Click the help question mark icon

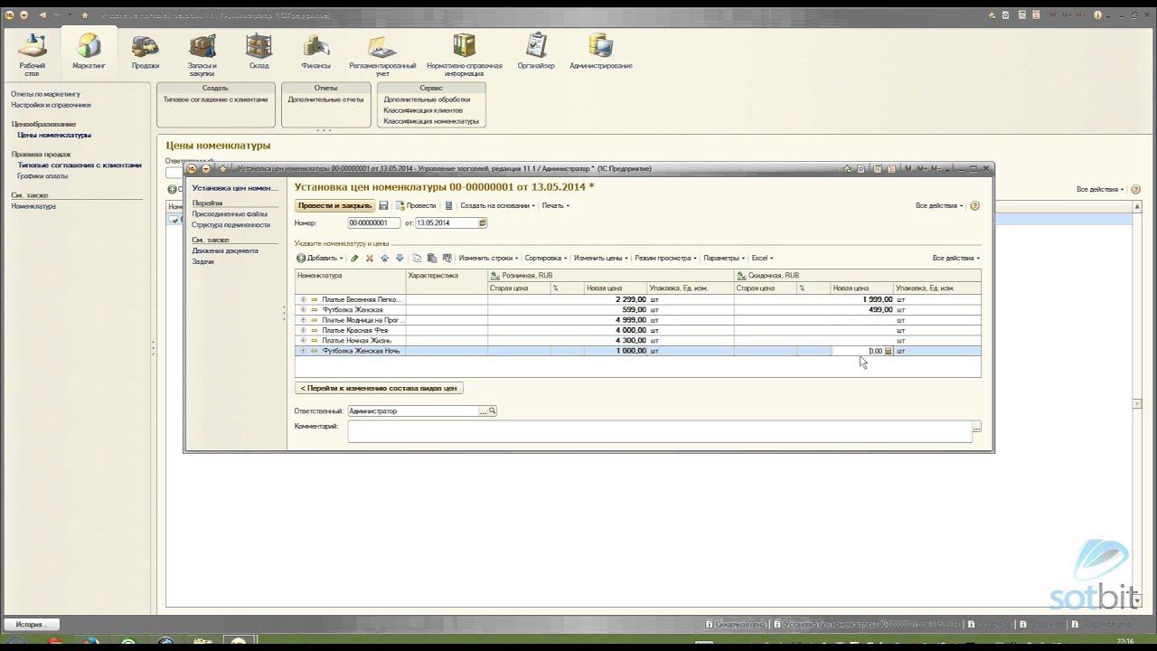(x=974, y=206)
